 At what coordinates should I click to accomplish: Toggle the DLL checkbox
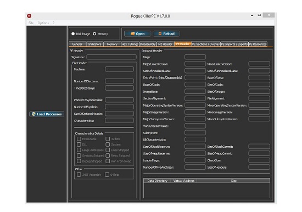(79, 144)
